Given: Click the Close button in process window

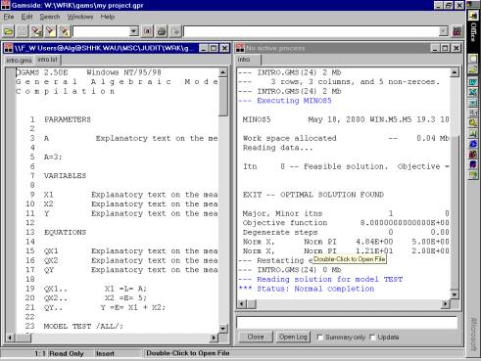Looking at the screenshot, I should [256, 337].
